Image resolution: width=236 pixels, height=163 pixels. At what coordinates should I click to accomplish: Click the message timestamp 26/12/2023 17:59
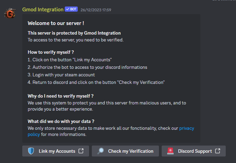coord(96,10)
